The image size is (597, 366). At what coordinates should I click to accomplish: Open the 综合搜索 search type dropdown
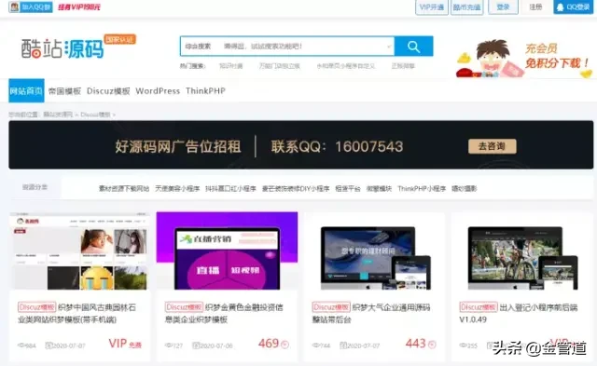coord(198,47)
